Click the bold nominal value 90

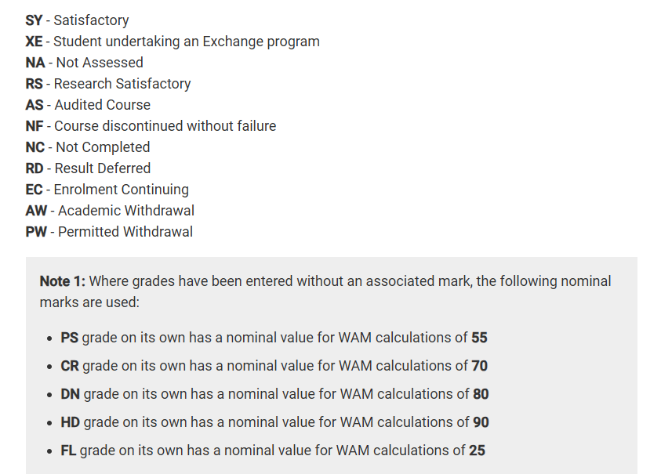tap(481, 422)
